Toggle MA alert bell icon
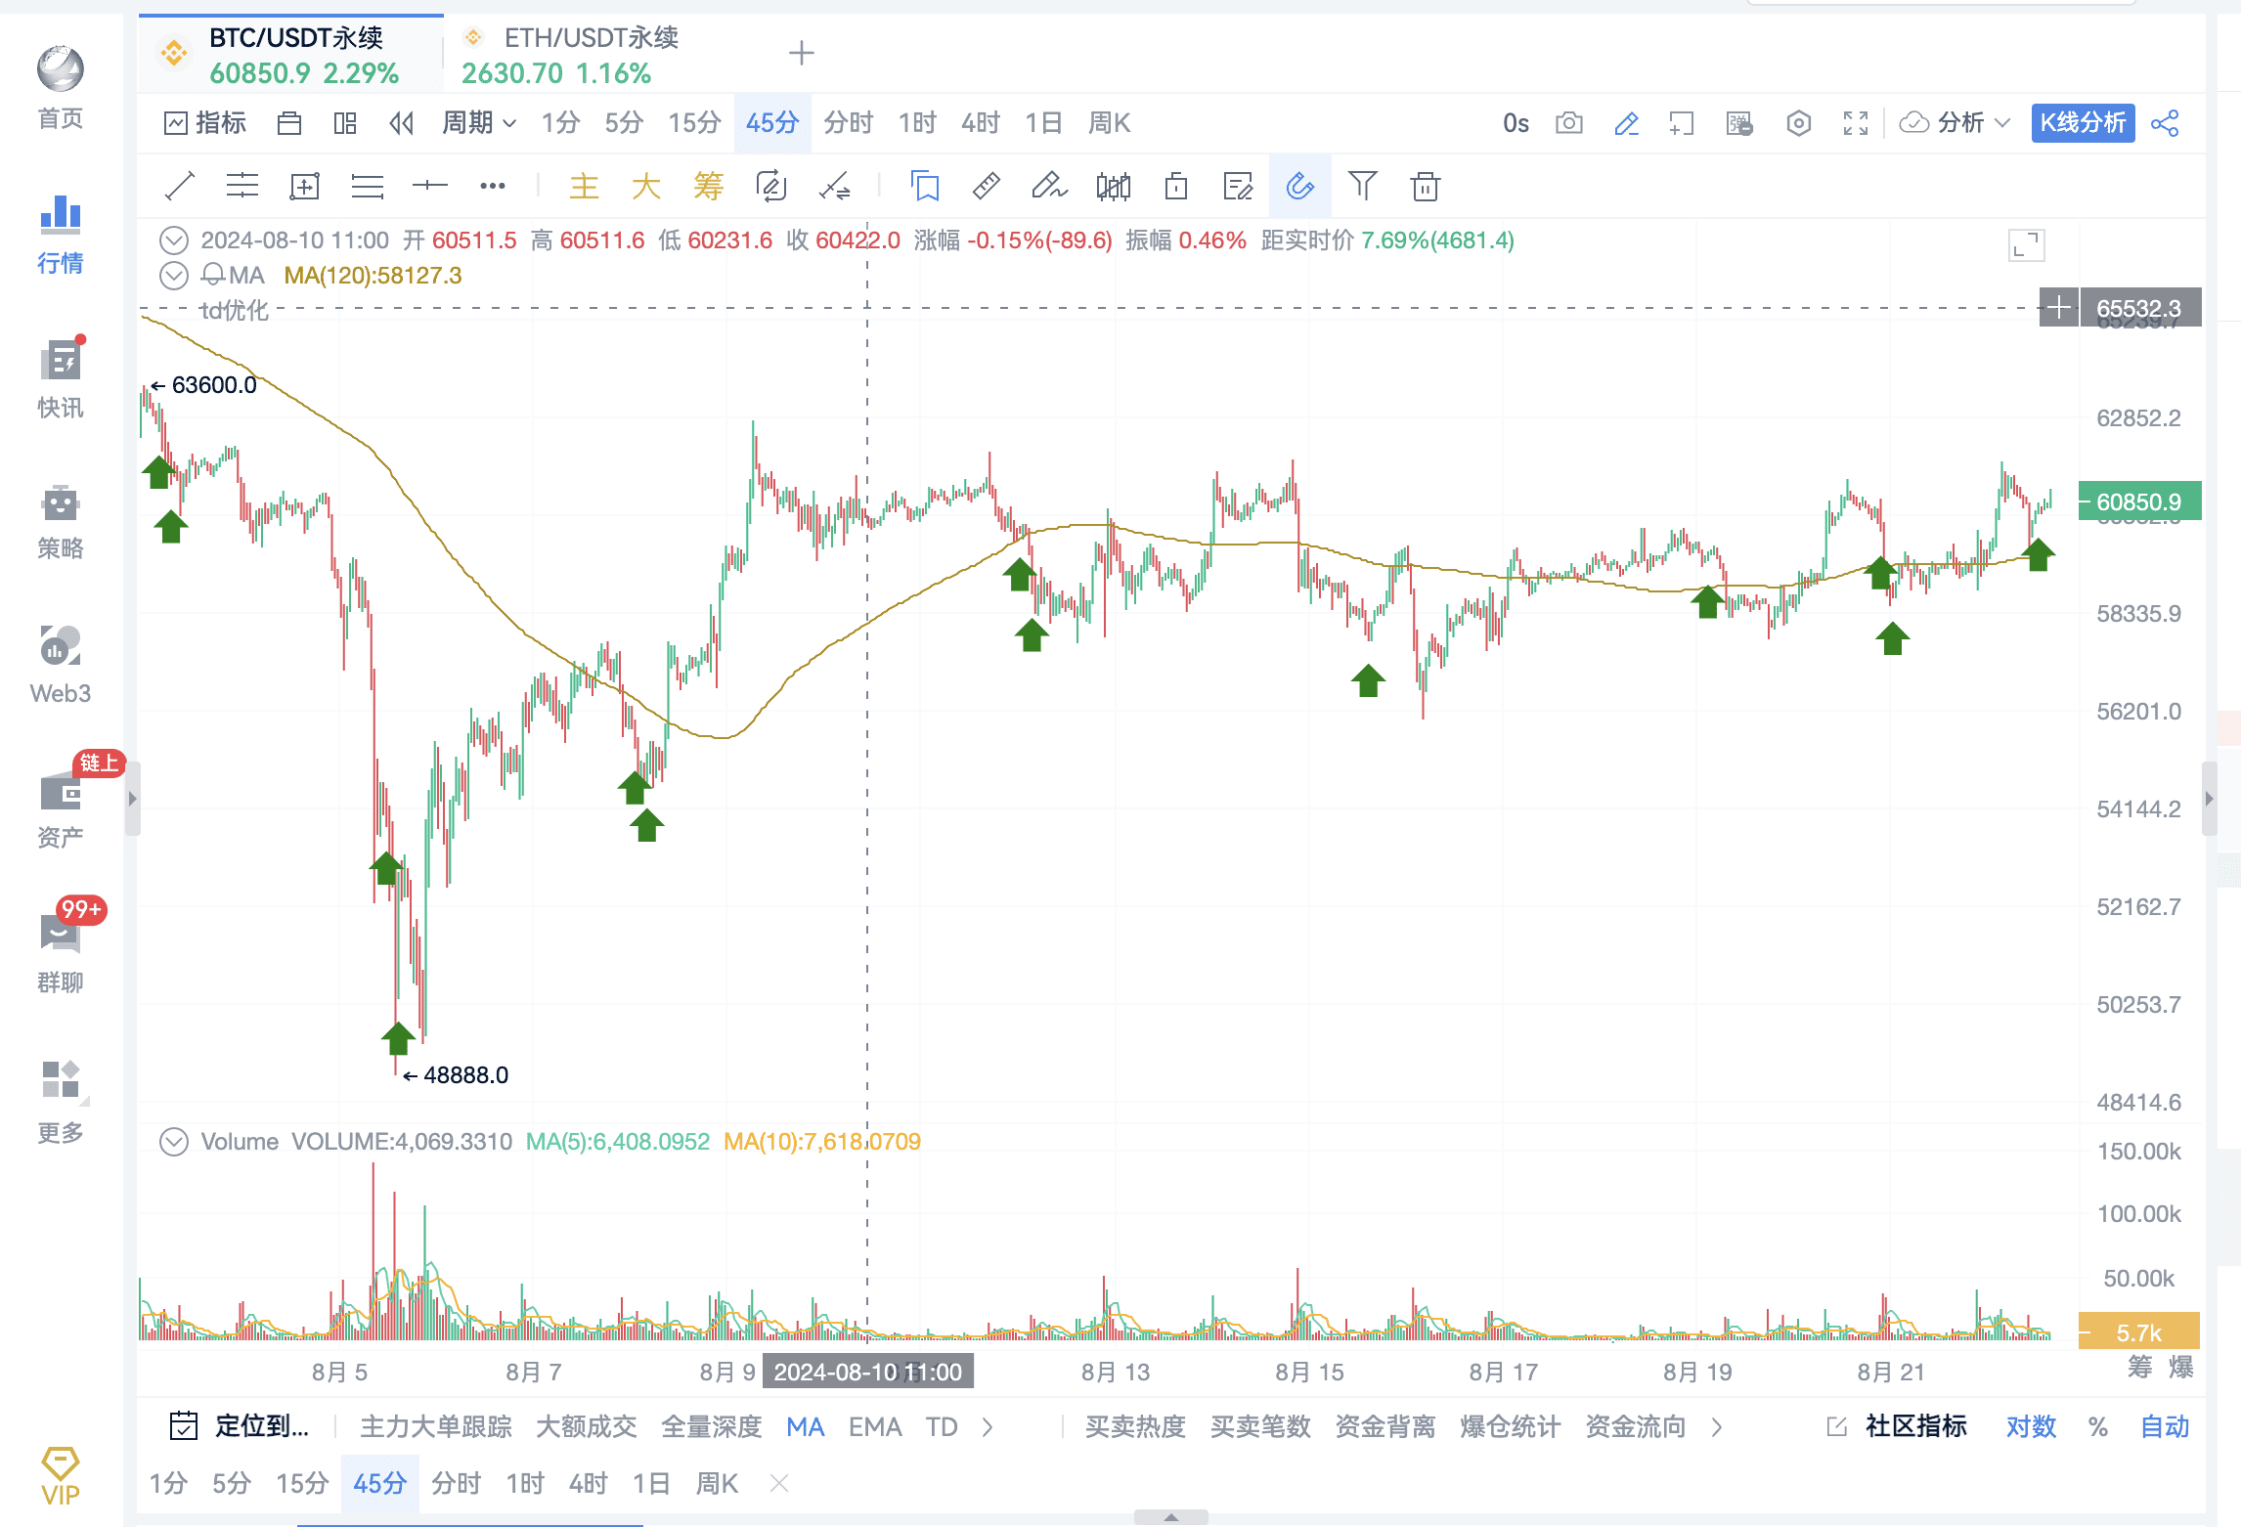The image size is (2241, 1527). 213,276
